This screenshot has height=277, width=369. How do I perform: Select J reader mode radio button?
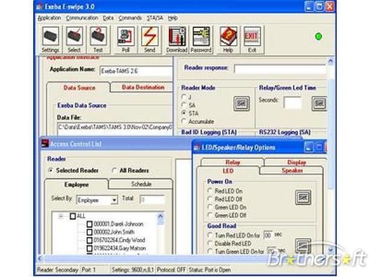point(184,97)
